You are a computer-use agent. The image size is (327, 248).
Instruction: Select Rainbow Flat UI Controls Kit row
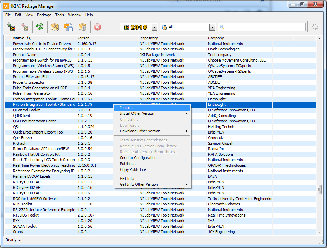coord(58,154)
